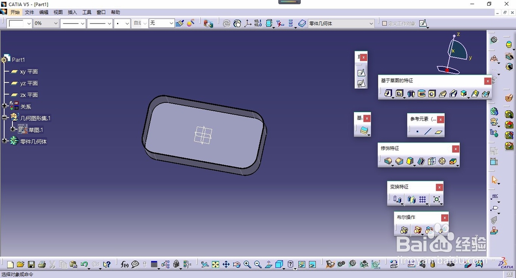Create a reference line
The width and height of the screenshot is (516, 278).
428,132
